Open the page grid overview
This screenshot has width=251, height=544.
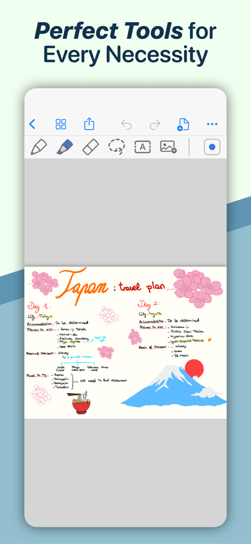(x=61, y=124)
